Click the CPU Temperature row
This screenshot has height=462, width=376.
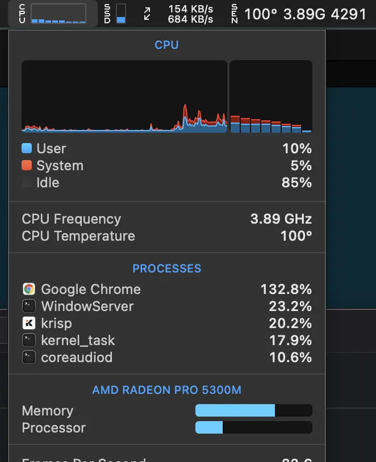(x=166, y=236)
